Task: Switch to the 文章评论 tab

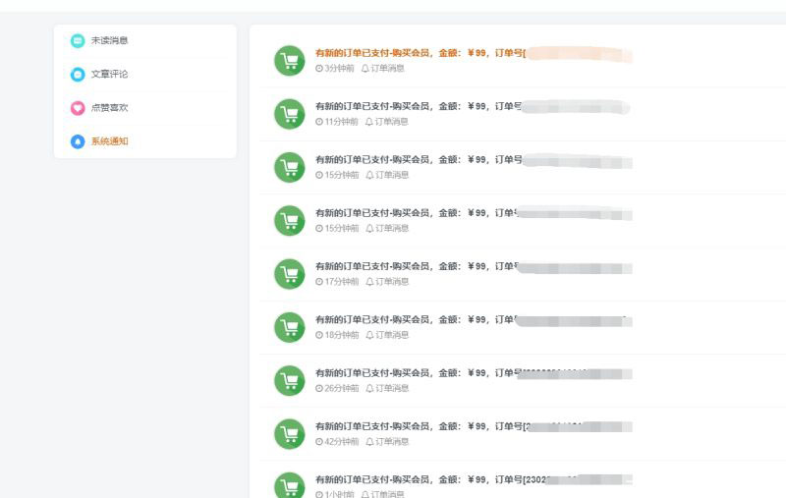Action: (x=109, y=74)
